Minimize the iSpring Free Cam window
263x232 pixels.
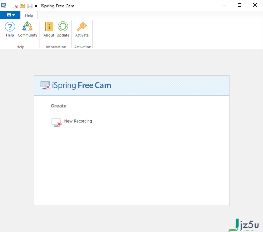(225, 5)
